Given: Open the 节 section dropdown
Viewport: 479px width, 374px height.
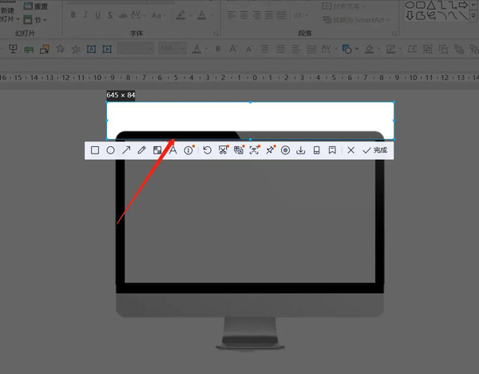Looking at the screenshot, I should [x=35, y=20].
